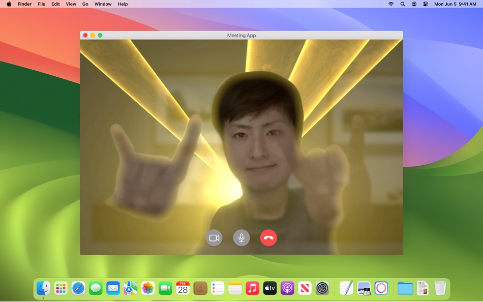Open System Settings from the Dock

321,288
